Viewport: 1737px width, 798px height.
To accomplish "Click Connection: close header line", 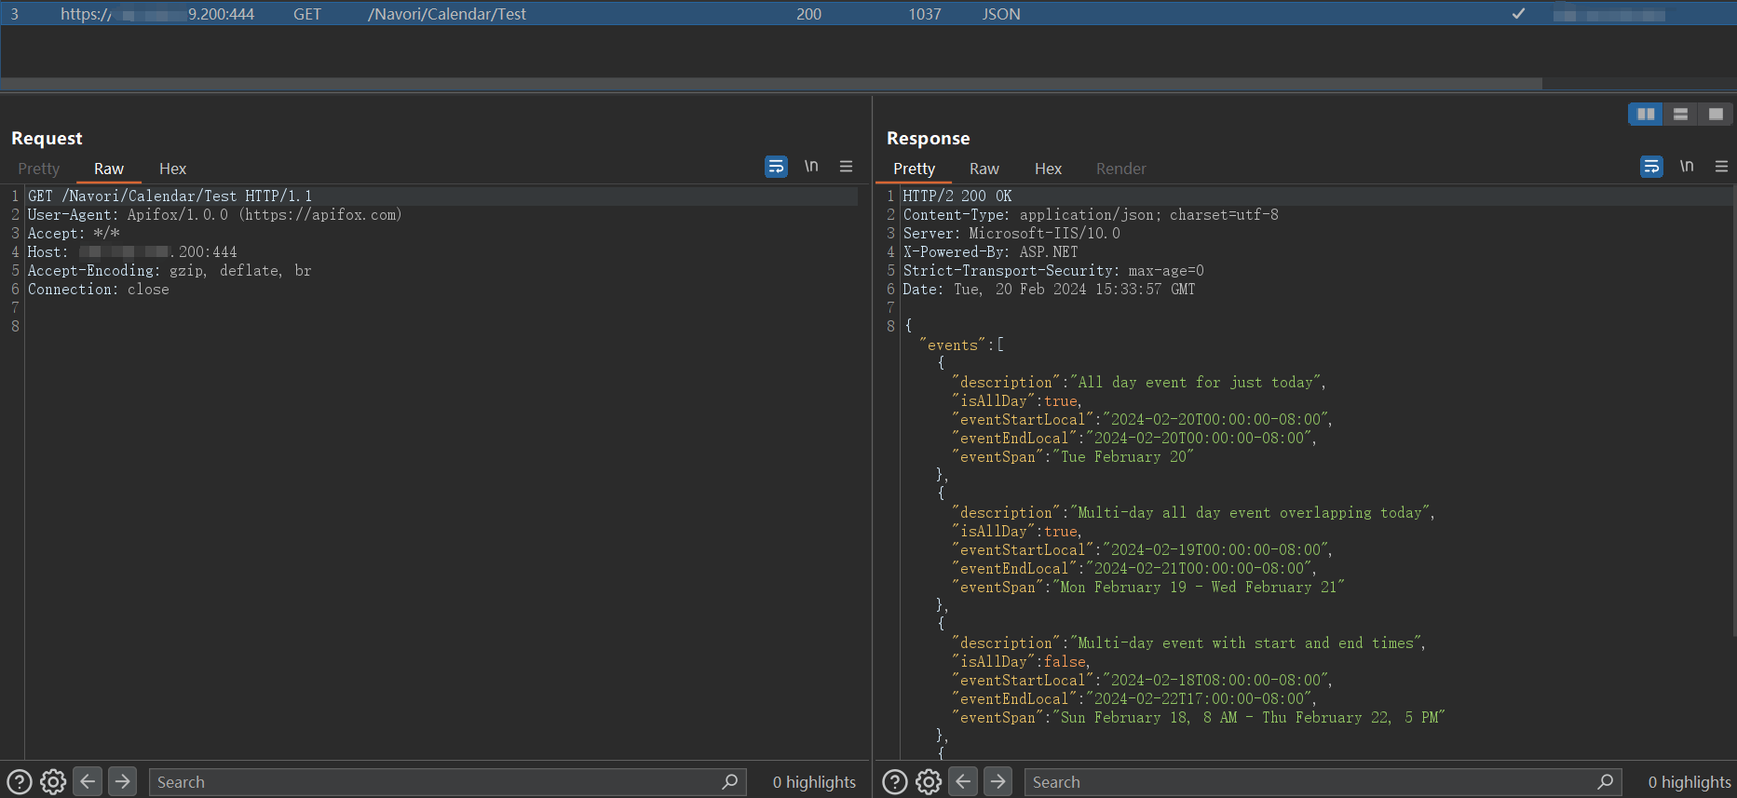I will 99,289.
